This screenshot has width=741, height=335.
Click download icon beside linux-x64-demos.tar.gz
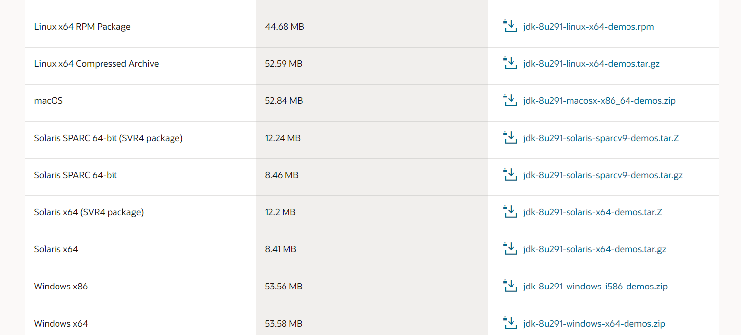[510, 63]
